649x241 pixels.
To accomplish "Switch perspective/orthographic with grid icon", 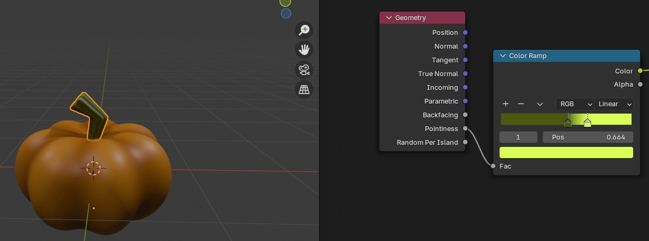I will (x=304, y=90).
